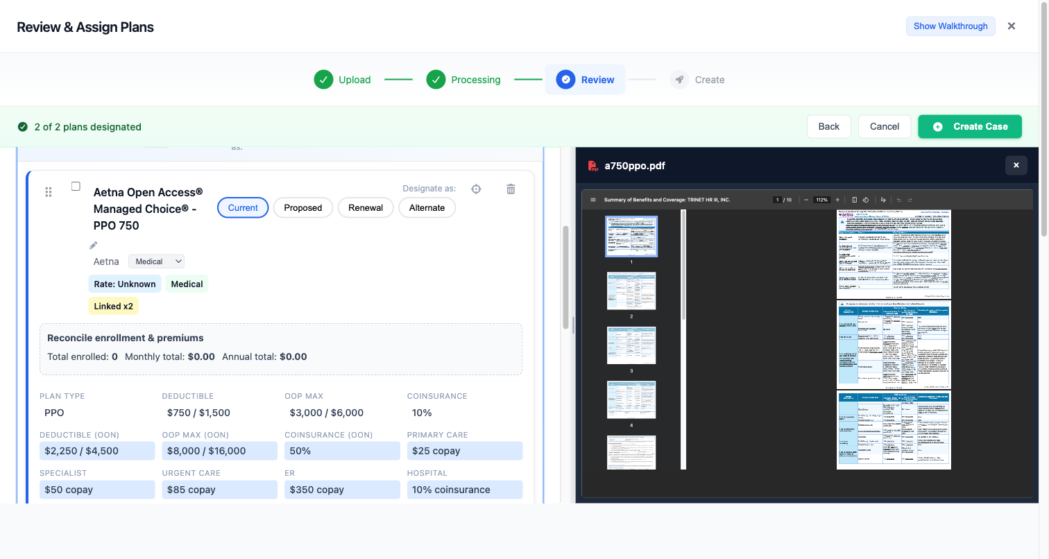Click the fit-to-page icon in the PDF toolbar
The image size is (1049, 559).
coord(855,200)
